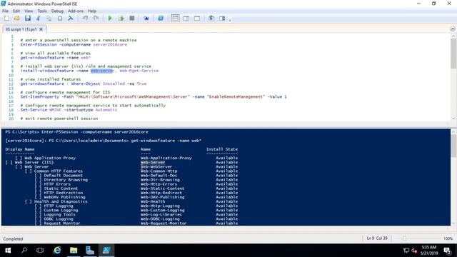
Task: Open the Debug menu
Action: [x=57, y=11]
